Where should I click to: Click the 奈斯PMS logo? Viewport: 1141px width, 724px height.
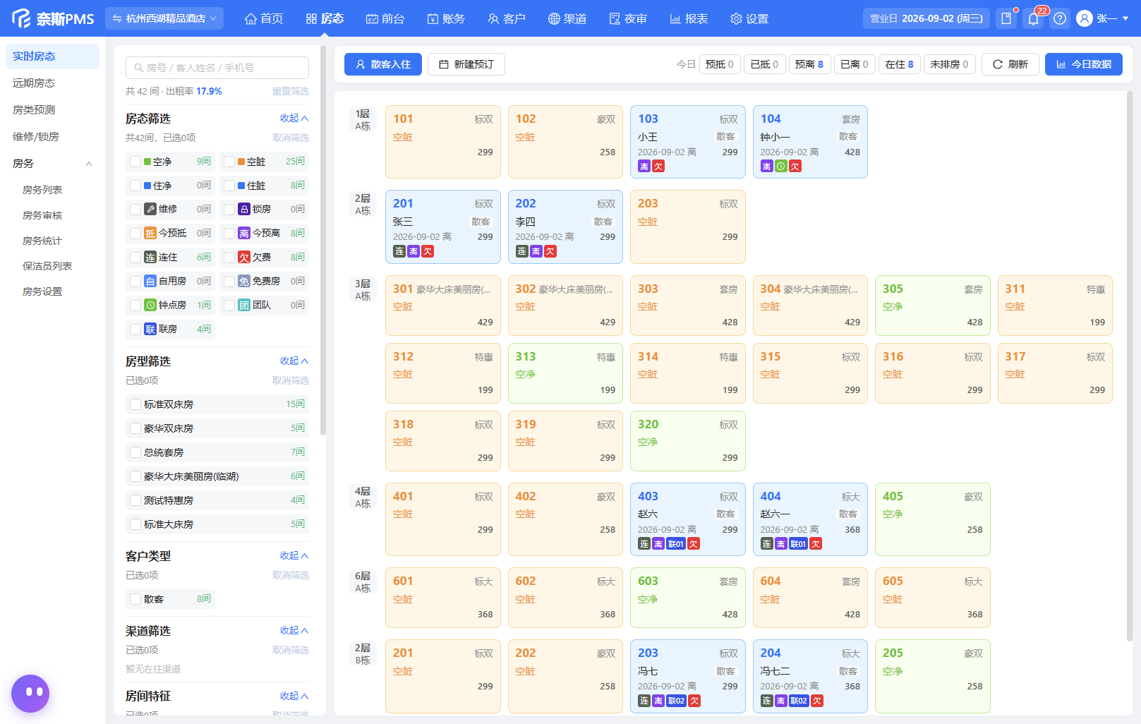(x=52, y=18)
